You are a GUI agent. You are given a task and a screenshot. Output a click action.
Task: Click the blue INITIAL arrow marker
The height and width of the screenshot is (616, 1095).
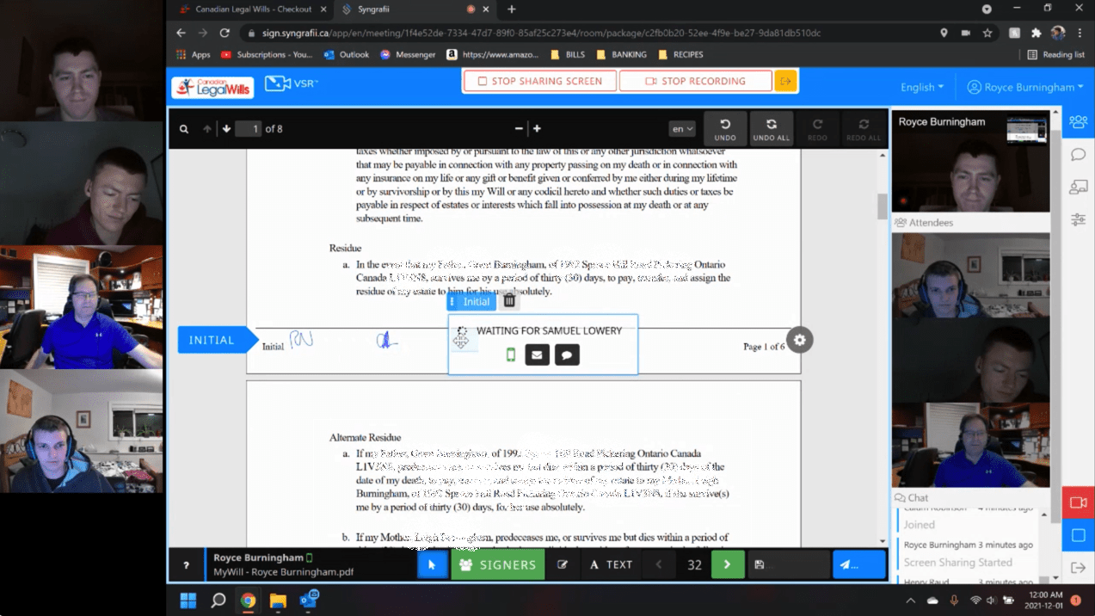click(x=218, y=340)
